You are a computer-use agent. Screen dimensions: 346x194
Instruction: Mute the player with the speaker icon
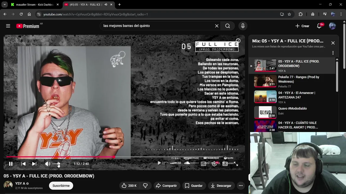pyautogui.click(x=48, y=164)
